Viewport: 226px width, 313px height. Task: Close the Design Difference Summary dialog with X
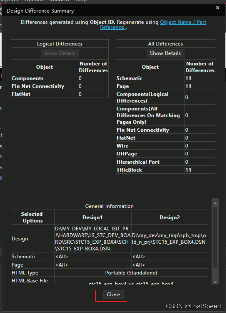[x=217, y=8]
